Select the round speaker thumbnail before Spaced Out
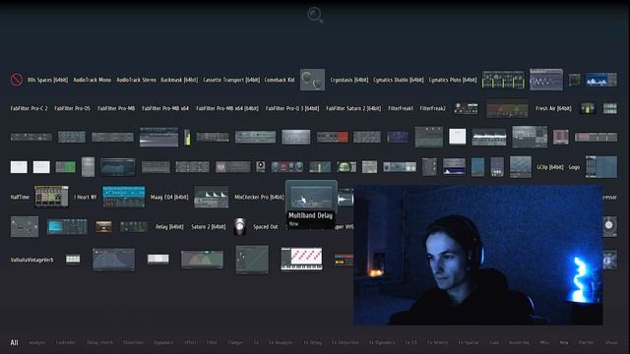The image size is (630, 354). click(x=240, y=227)
